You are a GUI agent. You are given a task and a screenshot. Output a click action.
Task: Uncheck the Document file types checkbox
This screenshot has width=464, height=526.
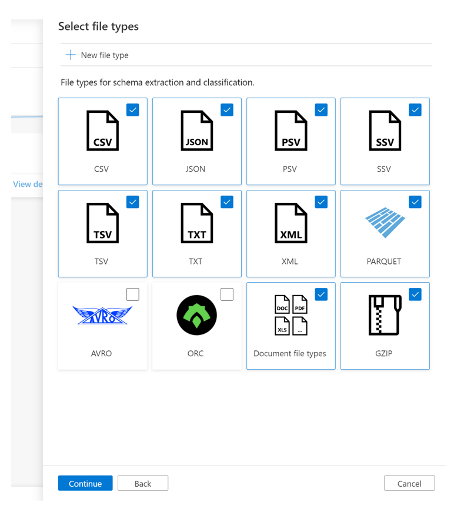pyautogui.click(x=321, y=294)
